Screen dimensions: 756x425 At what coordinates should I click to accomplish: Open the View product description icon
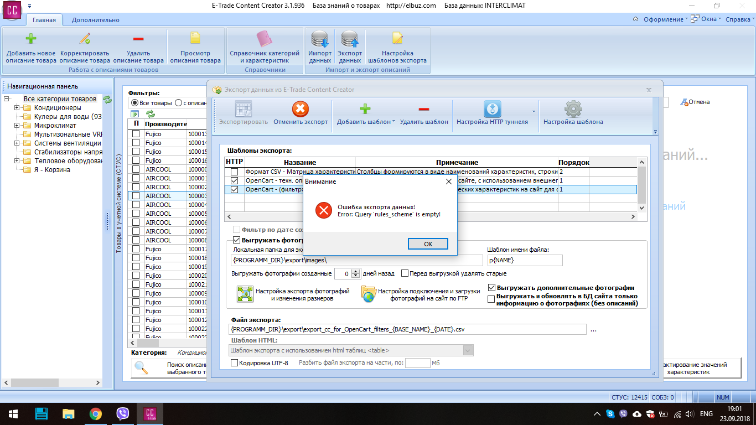coord(195,39)
